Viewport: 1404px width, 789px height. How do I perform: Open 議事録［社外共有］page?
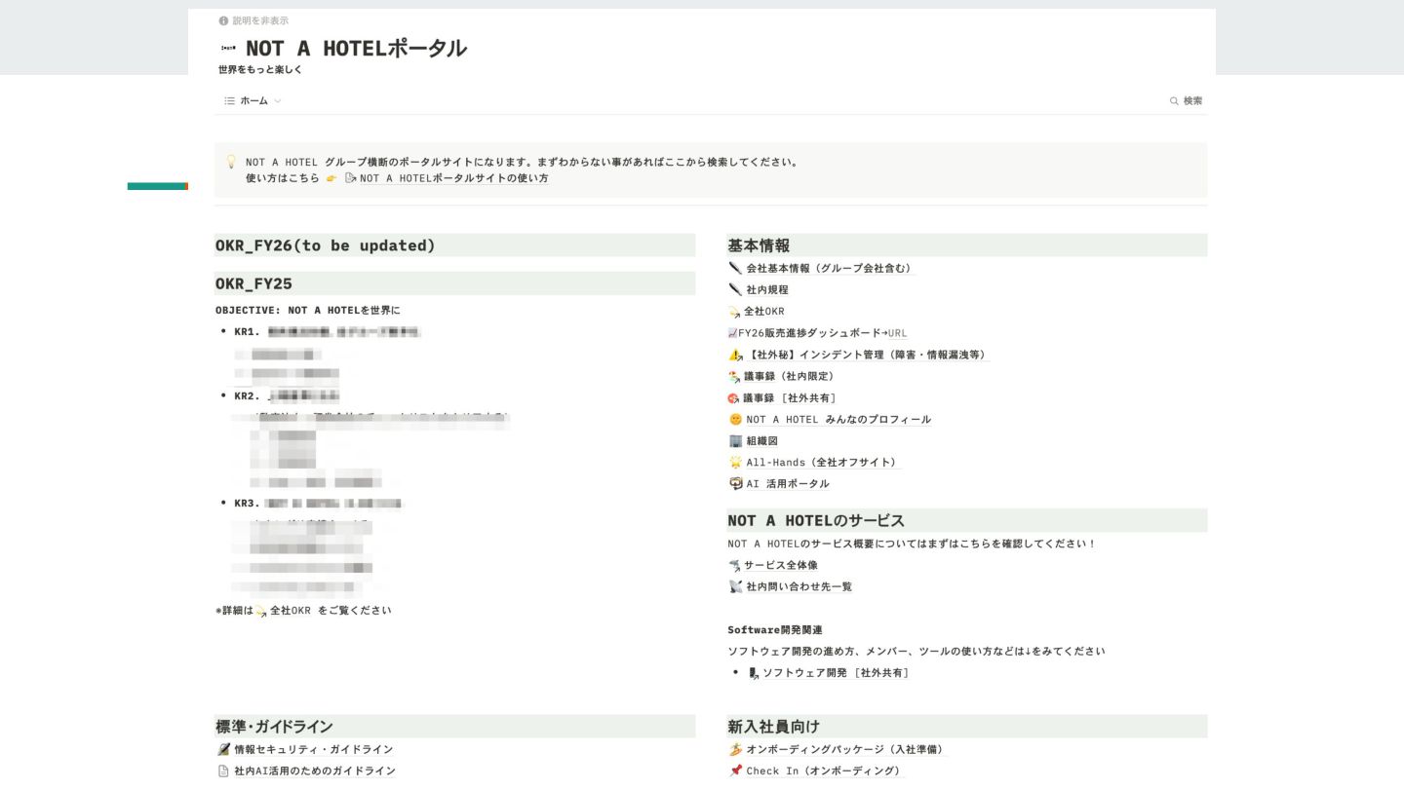tap(790, 397)
